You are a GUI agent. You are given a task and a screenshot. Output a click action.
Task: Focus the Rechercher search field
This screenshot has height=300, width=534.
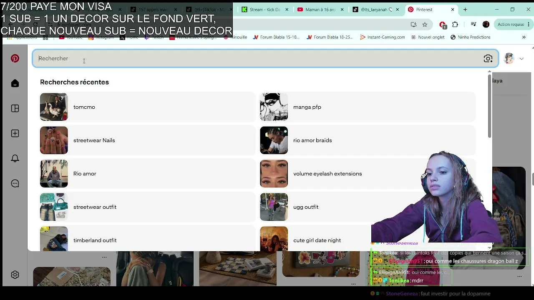(265, 58)
